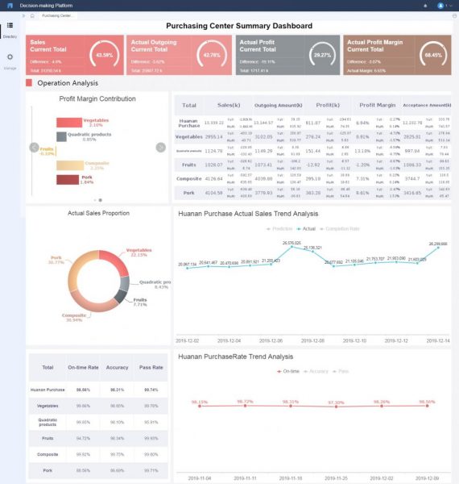Viewport: 459px width, 484px height.
Task: Select the Fruits row in rate table
Action: point(98,438)
